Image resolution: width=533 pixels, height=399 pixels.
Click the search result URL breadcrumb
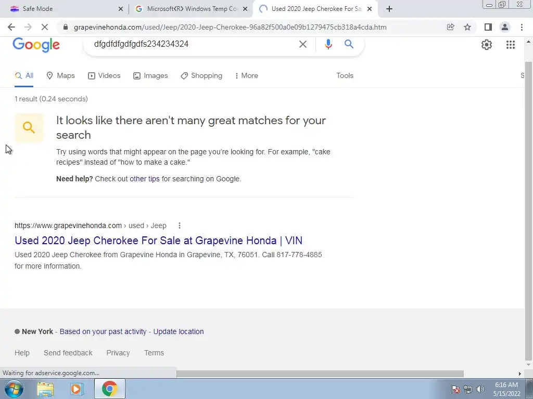point(91,225)
